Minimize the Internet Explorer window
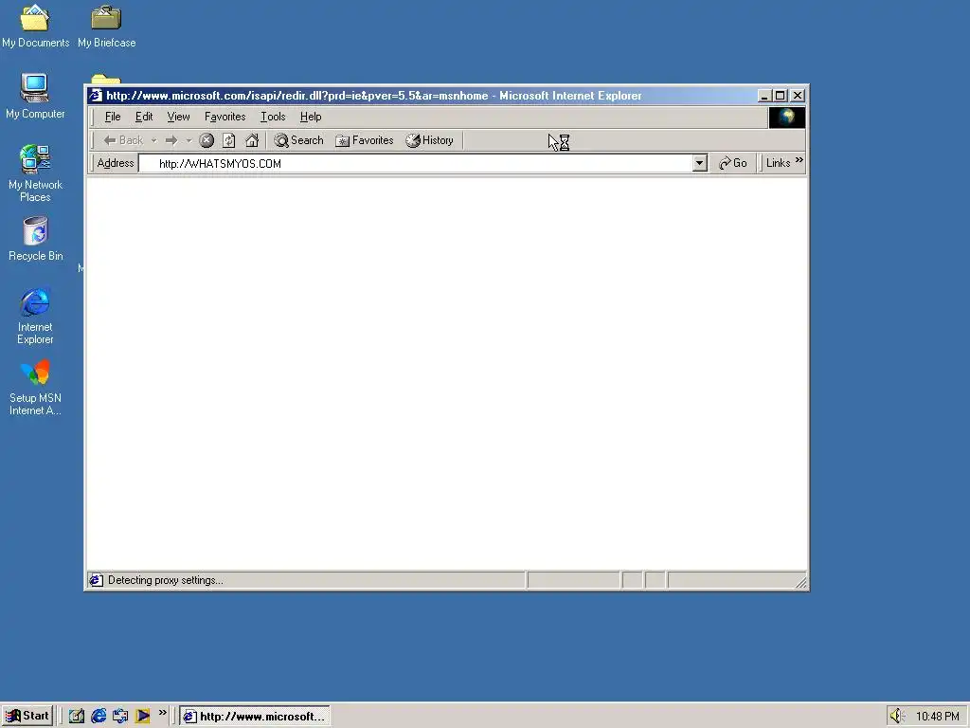The width and height of the screenshot is (970, 728). pos(764,96)
